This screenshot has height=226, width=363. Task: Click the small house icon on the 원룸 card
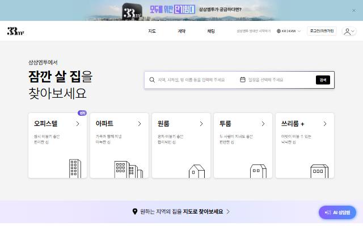197,171
